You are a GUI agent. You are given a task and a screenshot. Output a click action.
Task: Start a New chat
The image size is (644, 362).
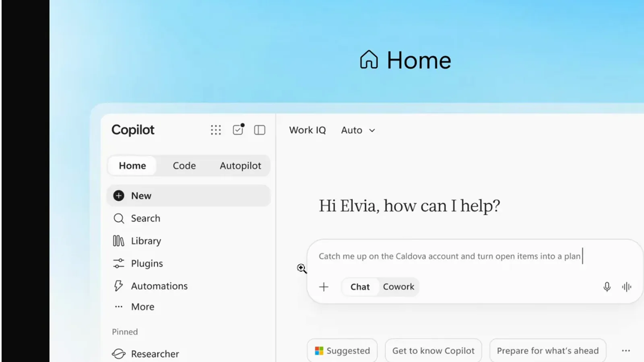click(189, 195)
